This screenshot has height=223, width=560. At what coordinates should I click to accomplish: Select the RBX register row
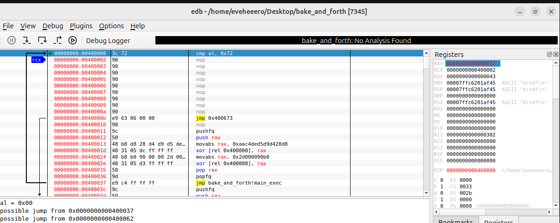tap(492, 83)
